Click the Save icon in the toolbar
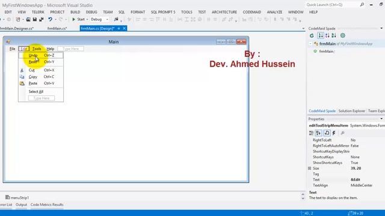The image size is (385, 216). coord(35,19)
